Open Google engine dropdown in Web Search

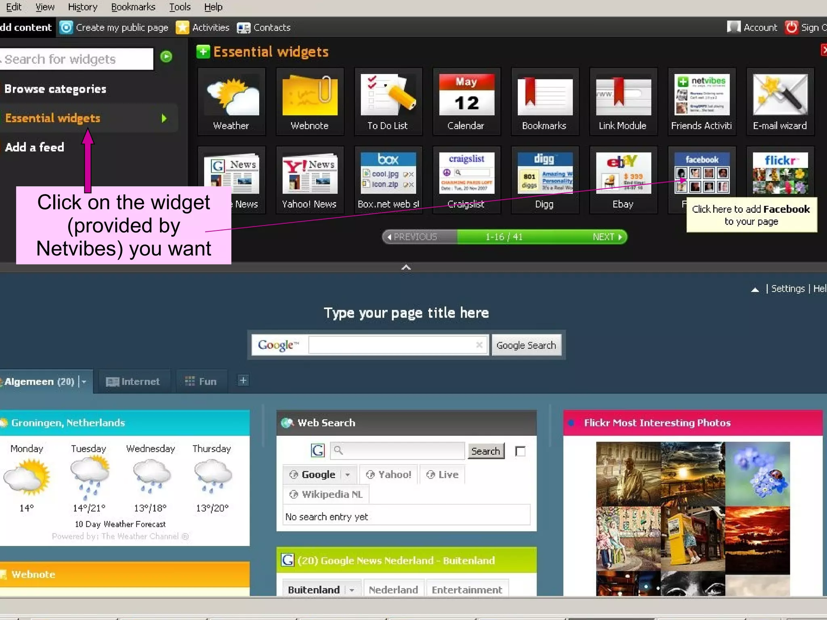pos(347,475)
